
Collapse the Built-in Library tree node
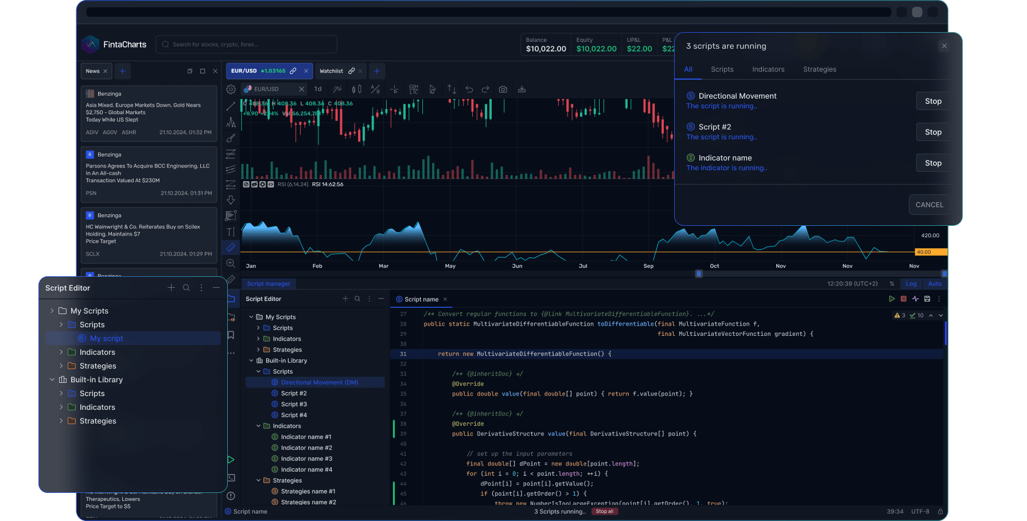point(52,379)
